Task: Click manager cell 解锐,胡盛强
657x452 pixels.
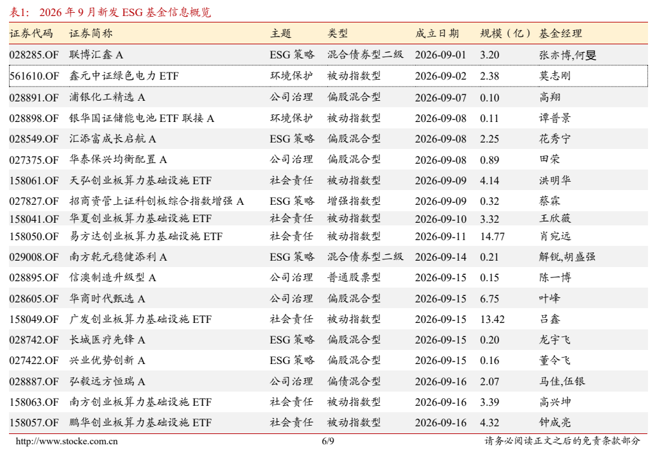Action: pos(567,257)
